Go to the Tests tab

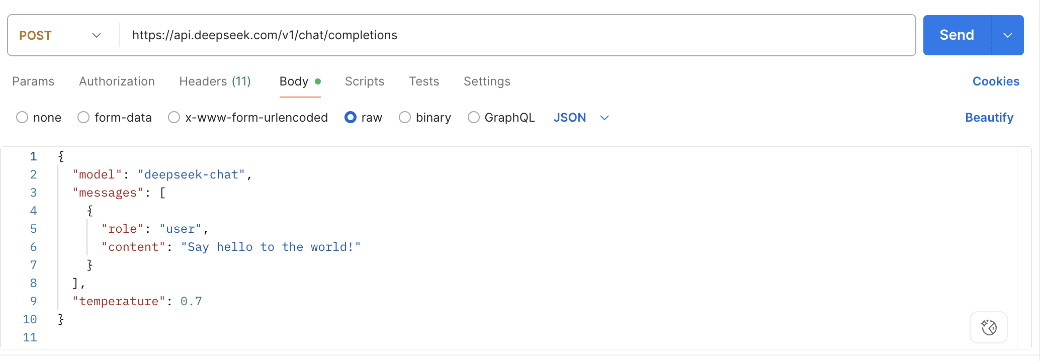coord(424,81)
